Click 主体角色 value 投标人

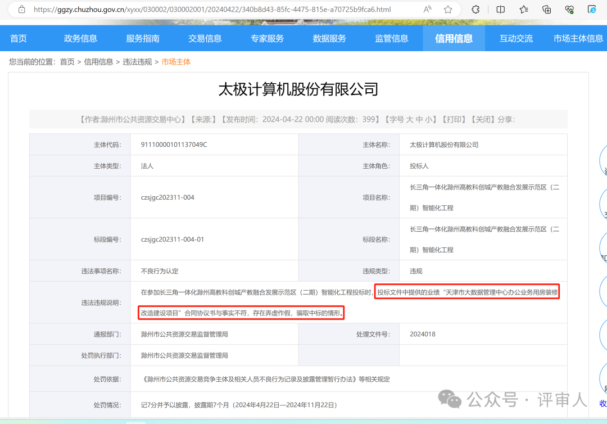419,166
